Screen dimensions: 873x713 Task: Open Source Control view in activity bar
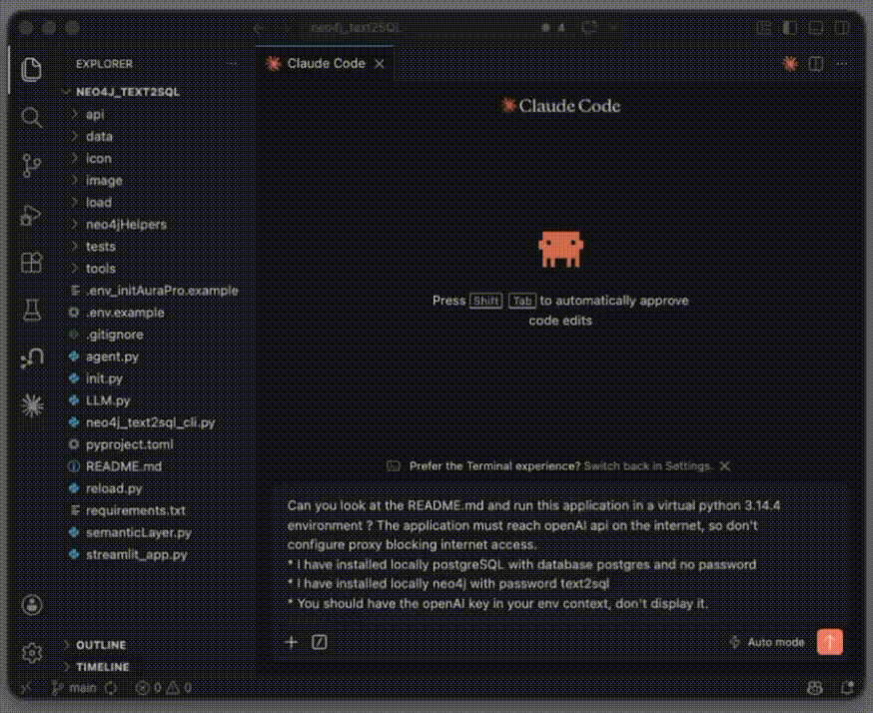click(x=31, y=166)
